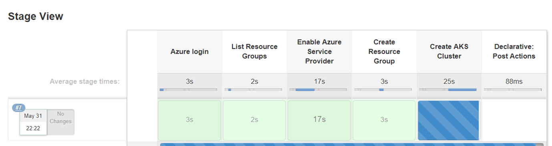Select the Azure login column header

[x=189, y=51]
